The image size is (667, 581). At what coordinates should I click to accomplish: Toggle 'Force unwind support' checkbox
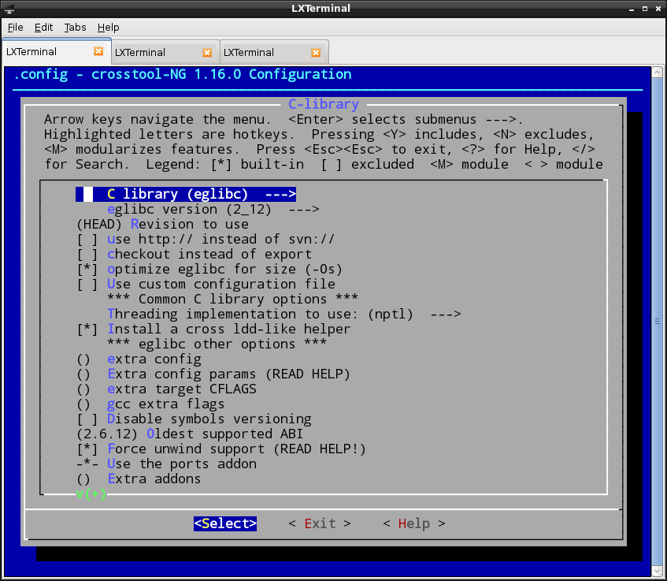pos(221,449)
